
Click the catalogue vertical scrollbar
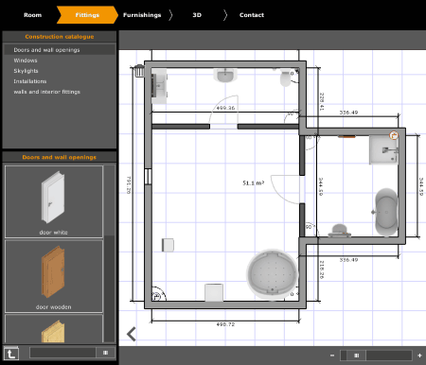coord(110,253)
